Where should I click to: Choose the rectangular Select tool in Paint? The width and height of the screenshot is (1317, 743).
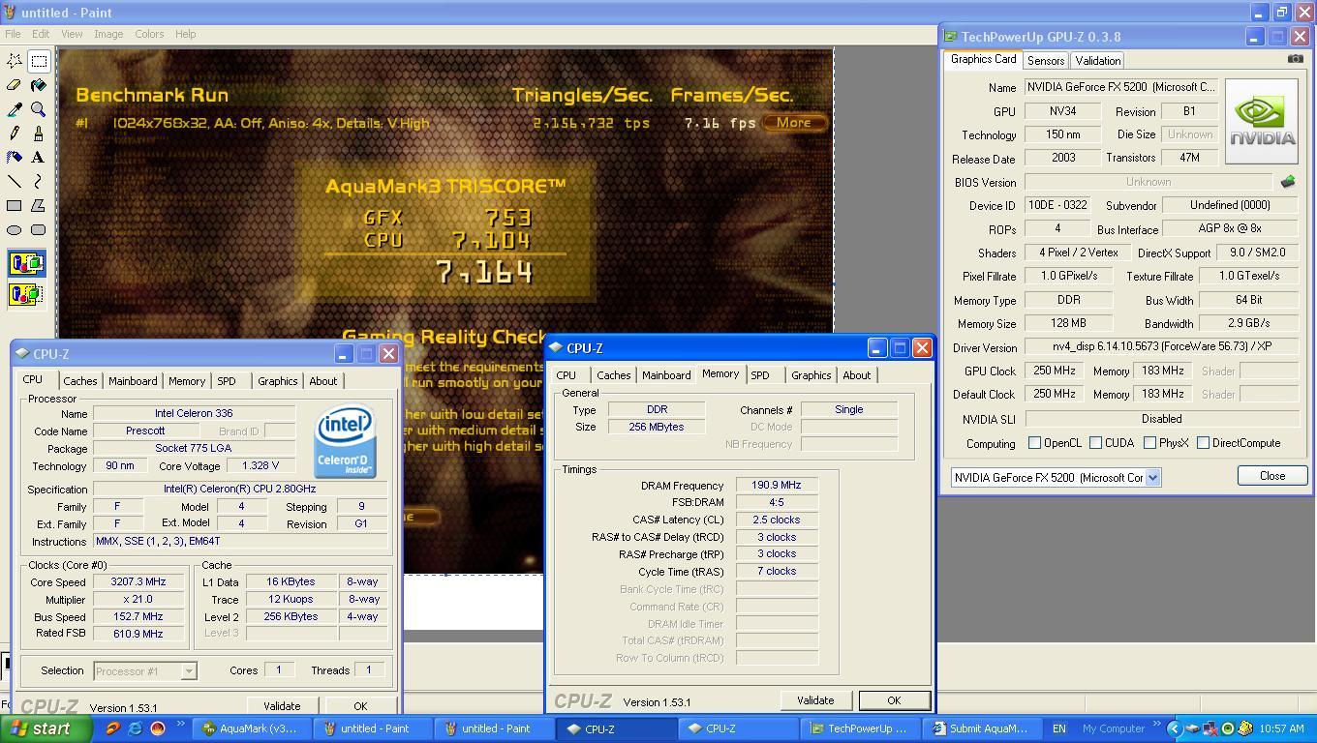click(39, 61)
